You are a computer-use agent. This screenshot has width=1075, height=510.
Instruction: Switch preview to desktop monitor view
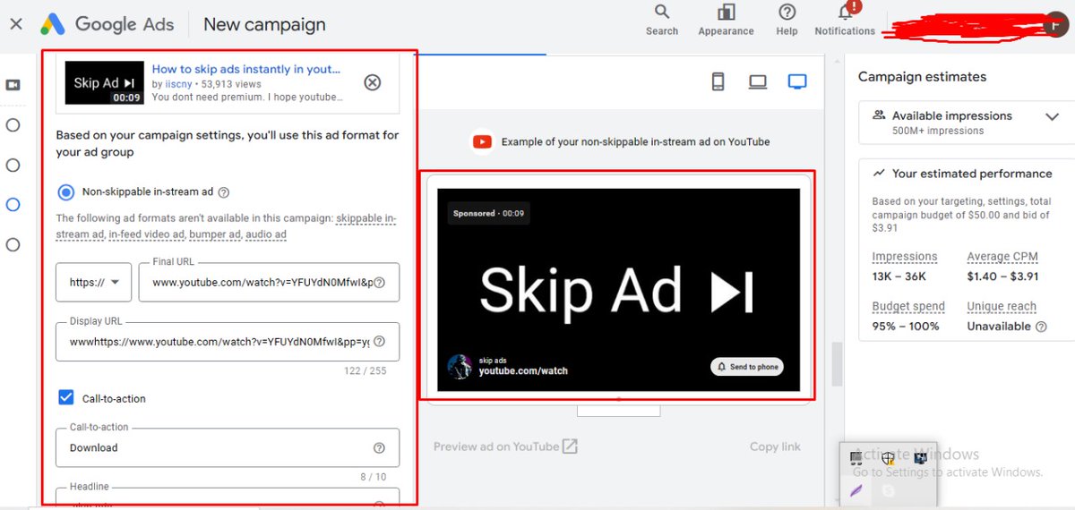(797, 82)
